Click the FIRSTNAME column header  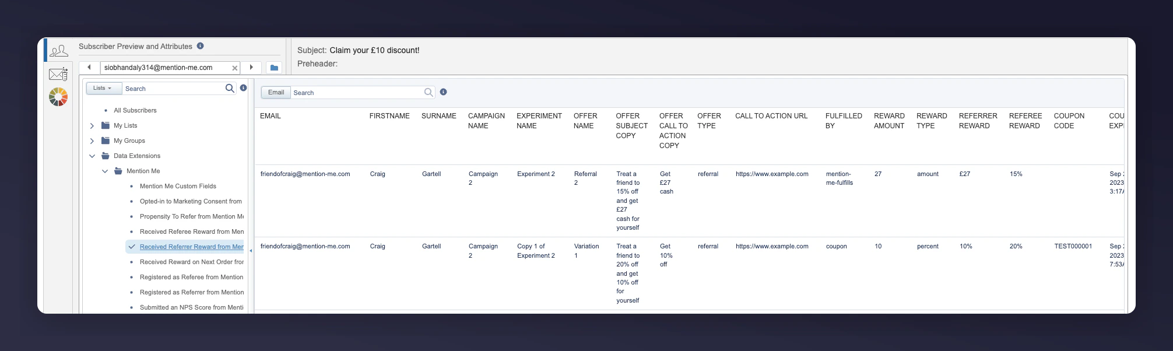(x=389, y=116)
